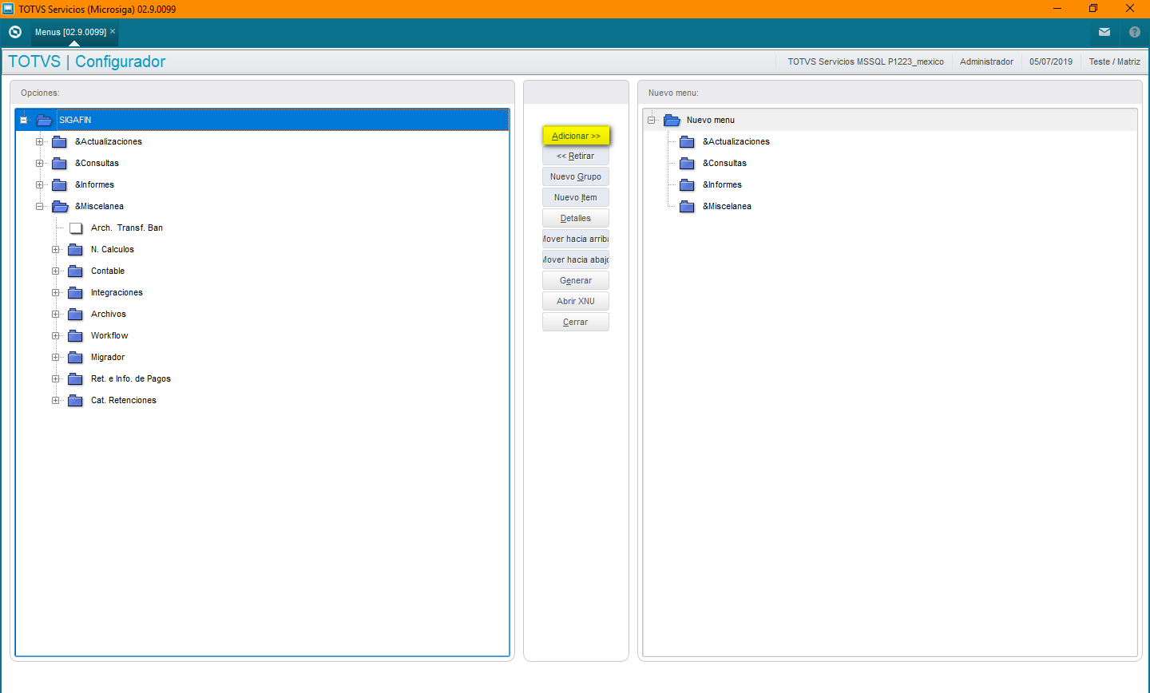Expand &Informes in Opciones tree

(40, 184)
